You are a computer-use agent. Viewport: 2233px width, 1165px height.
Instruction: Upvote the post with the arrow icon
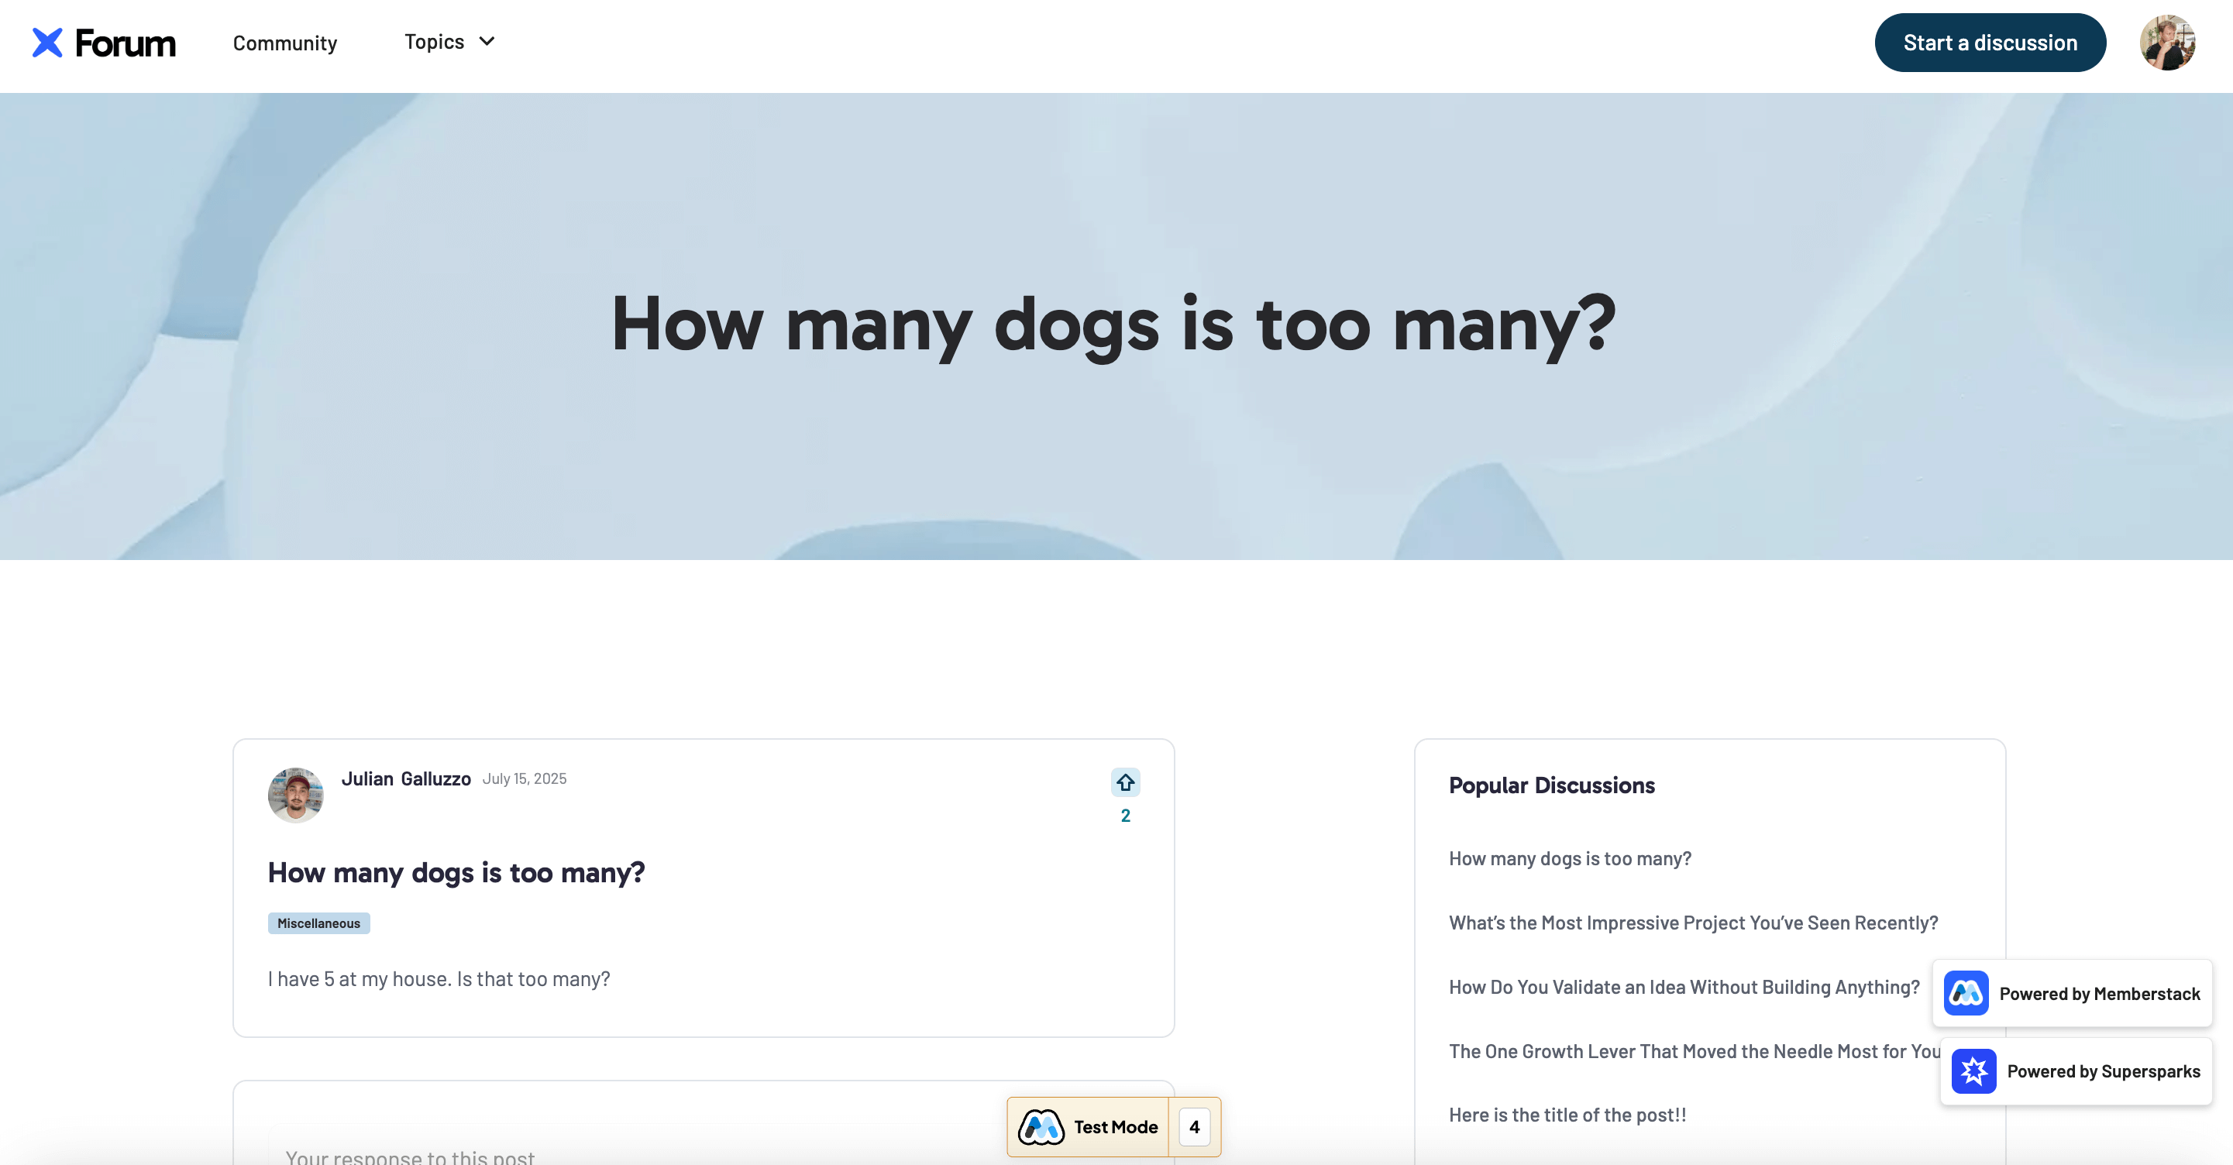(1125, 782)
